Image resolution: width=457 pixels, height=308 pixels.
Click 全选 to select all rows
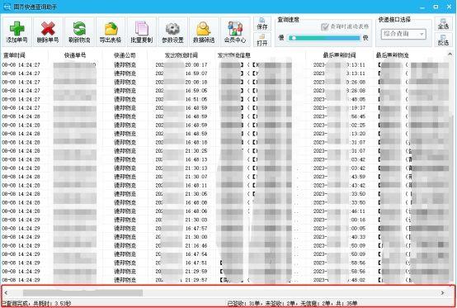click(443, 24)
